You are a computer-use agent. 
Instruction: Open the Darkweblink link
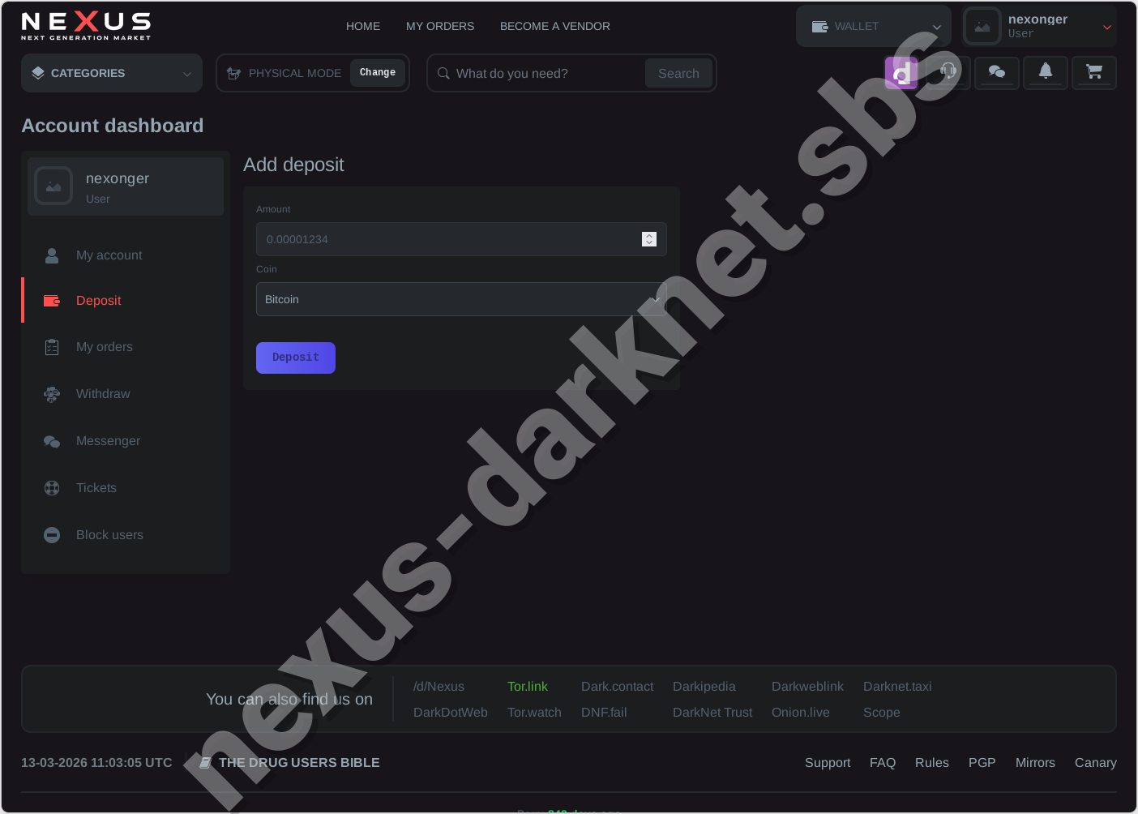[x=807, y=687]
